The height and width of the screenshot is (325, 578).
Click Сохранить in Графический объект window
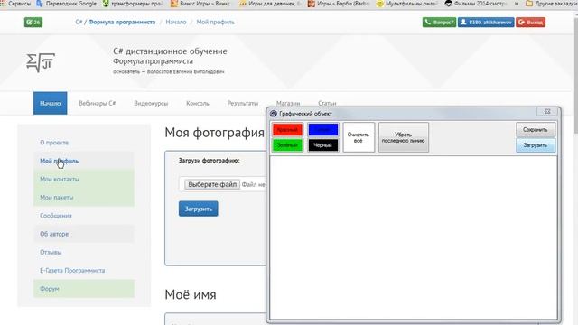pyautogui.click(x=536, y=130)
